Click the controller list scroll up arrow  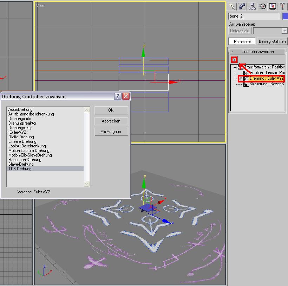[x=87, y=110]
